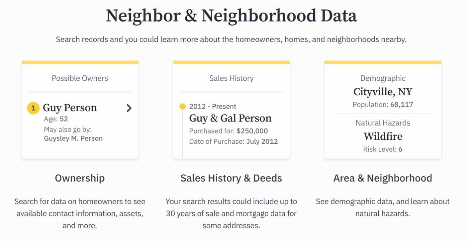Open the Guy Person owner record
The image size is (468, 241).
(70, 107)
